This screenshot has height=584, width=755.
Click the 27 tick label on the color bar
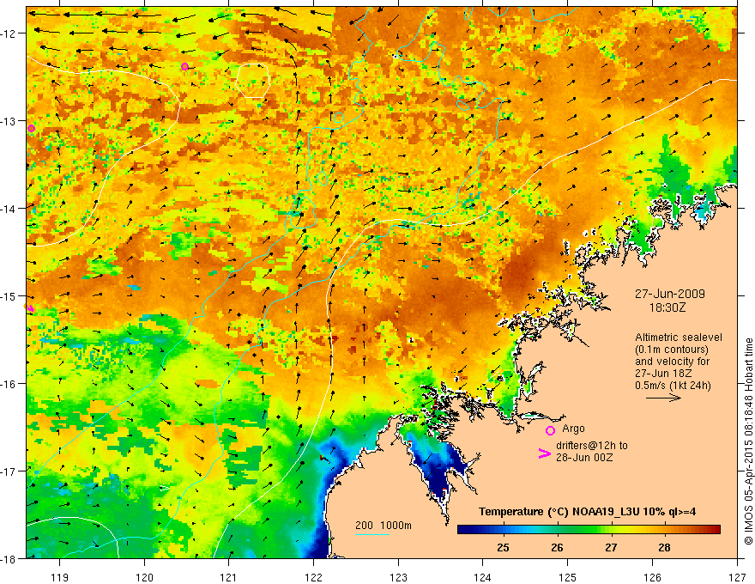click(x=611, y=548)
